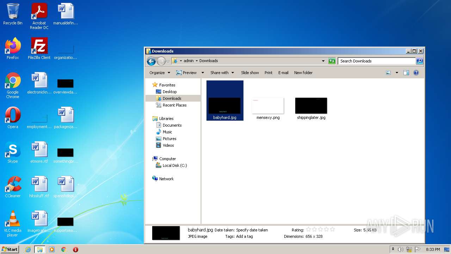Click in the Search Downloads field
The height and width of the screenshot is (254, 451).
click(377, 61)
